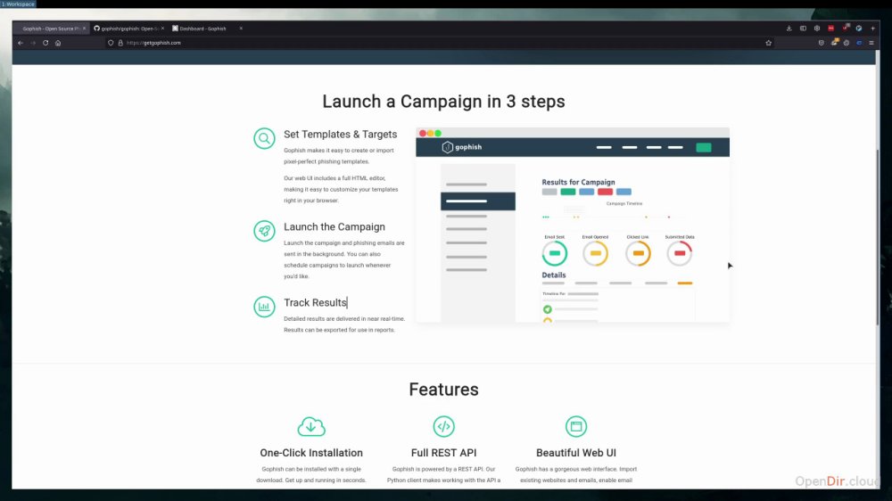View site security padlock info
The image size is (892, 501).
coord(120,43)
